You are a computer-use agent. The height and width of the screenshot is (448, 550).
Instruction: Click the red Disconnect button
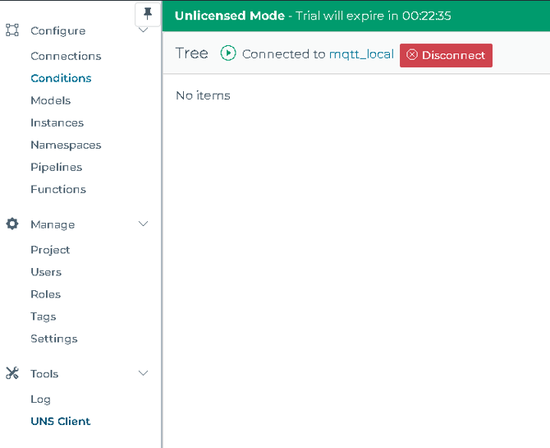coord(446,55)
